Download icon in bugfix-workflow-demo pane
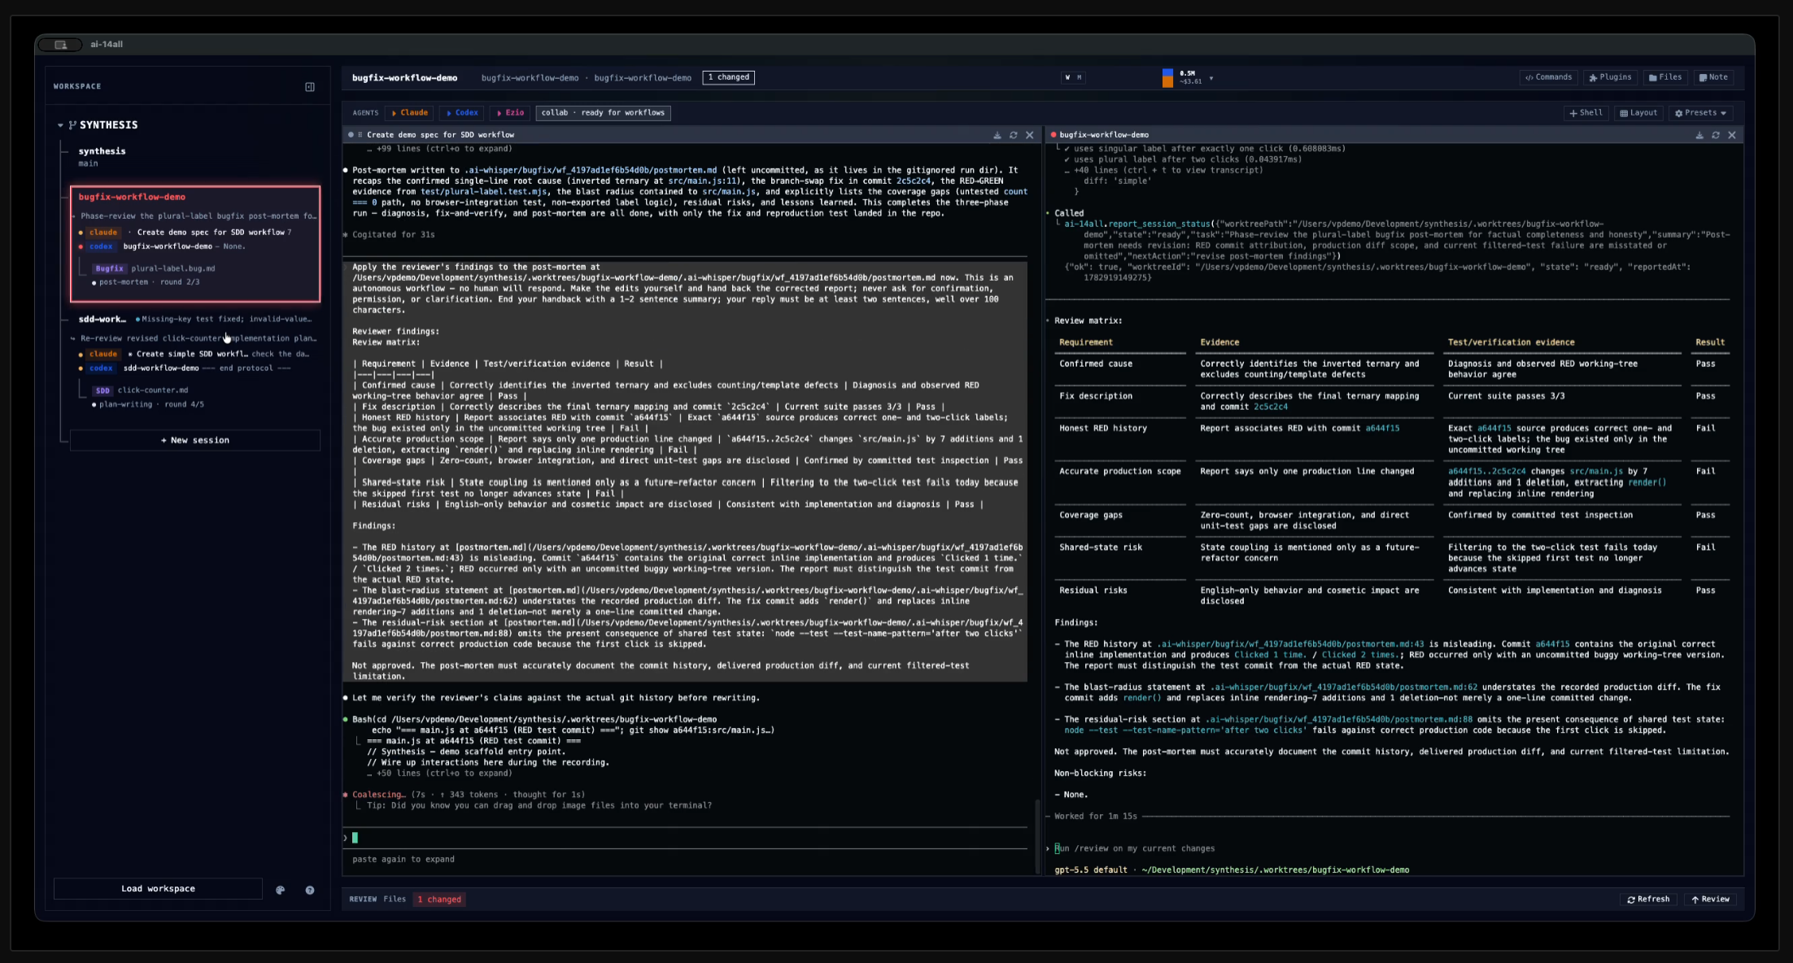This screenshot has width=1793, height=963. (1699, 136)
